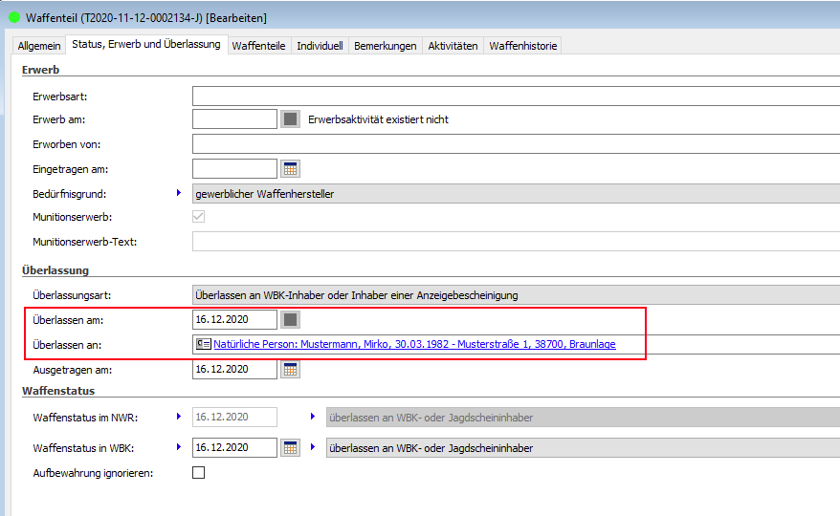Open calendar picker for Waffenstatus in WBK

click(x=291, y=447)
